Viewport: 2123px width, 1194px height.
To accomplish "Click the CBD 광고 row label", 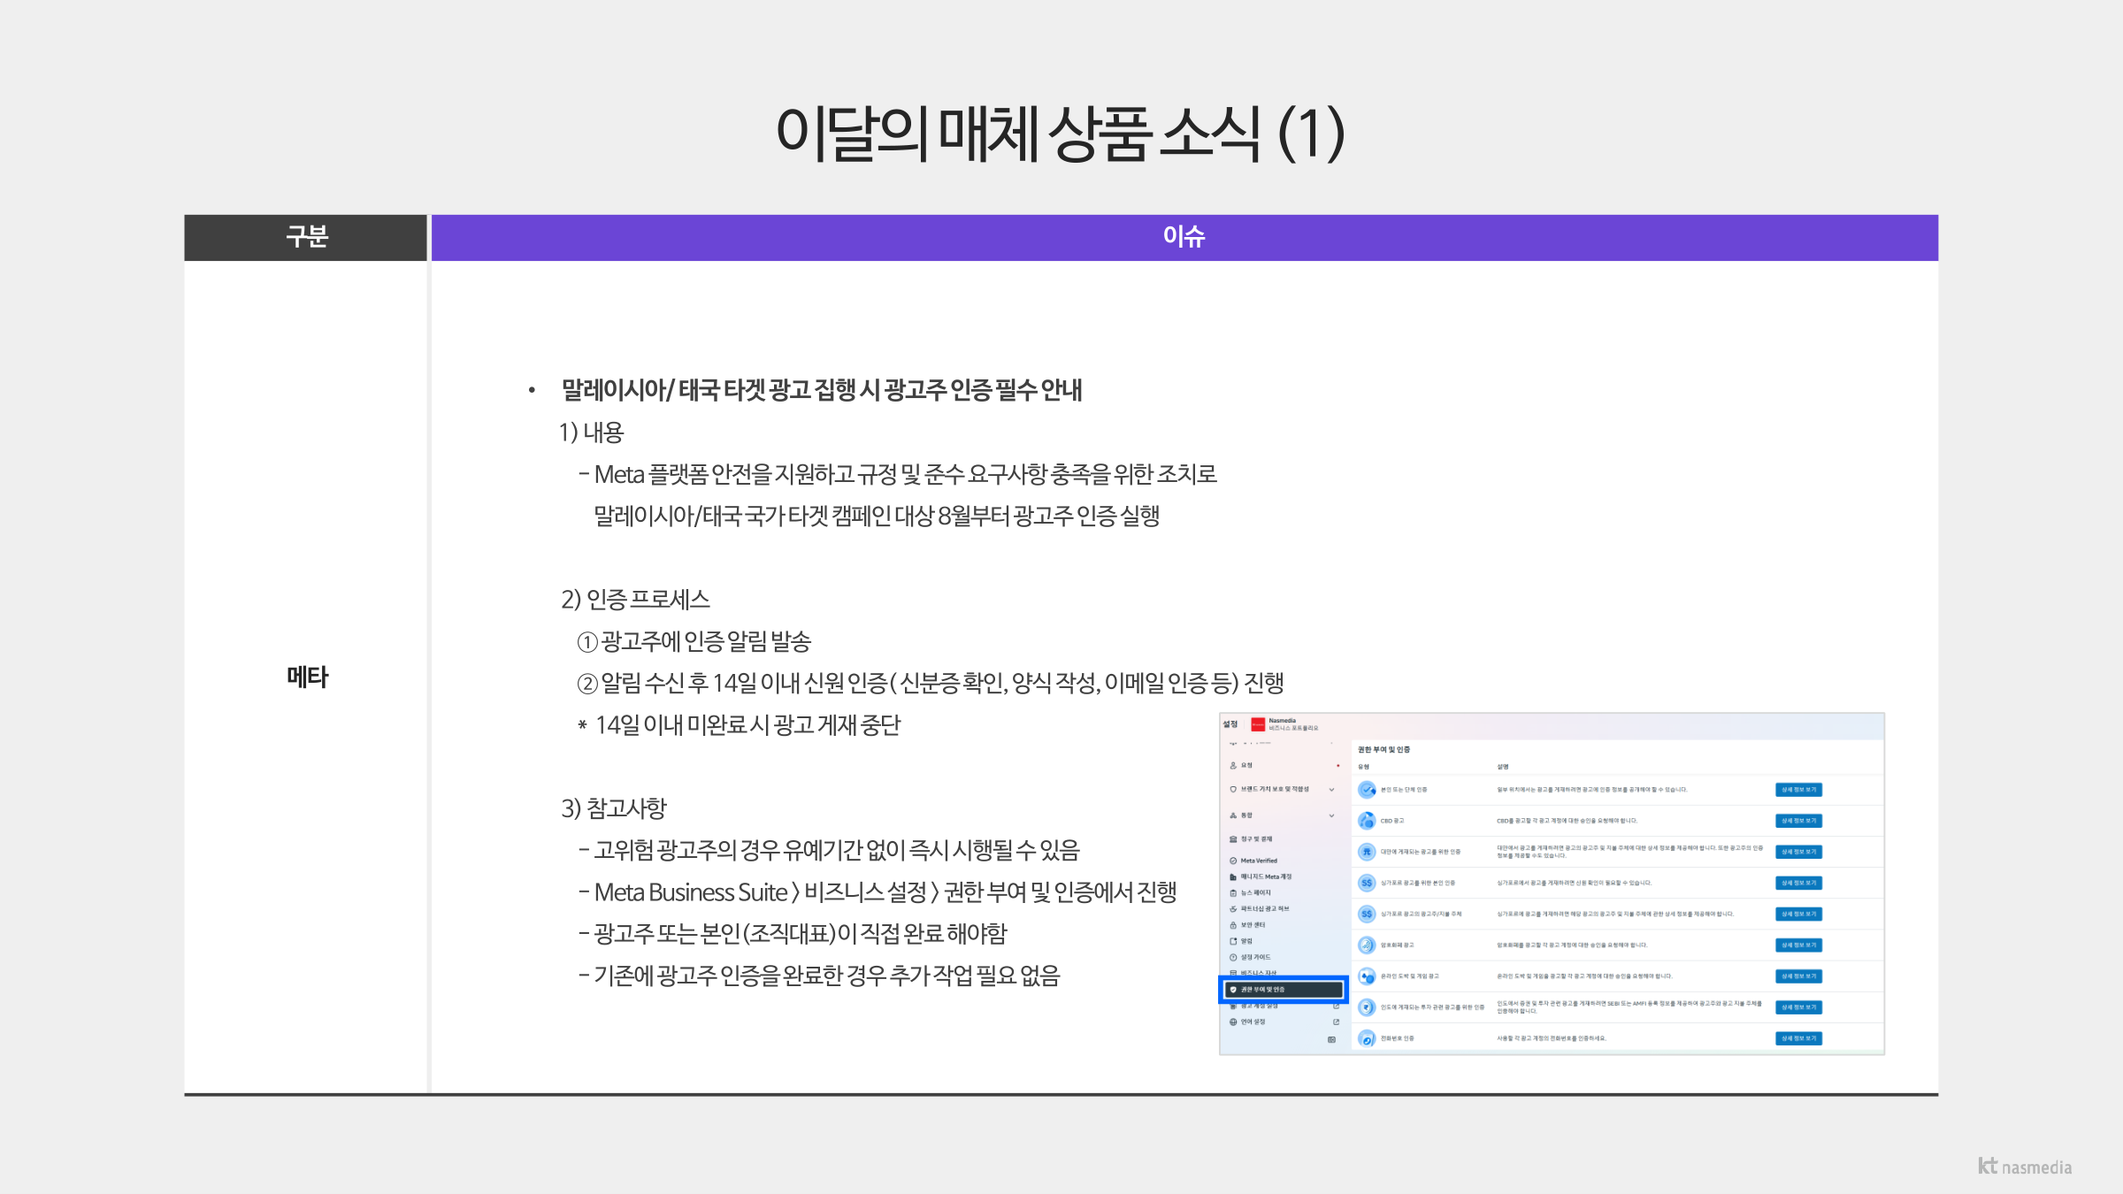I will pyautogui.click(x=1392, y=821).
